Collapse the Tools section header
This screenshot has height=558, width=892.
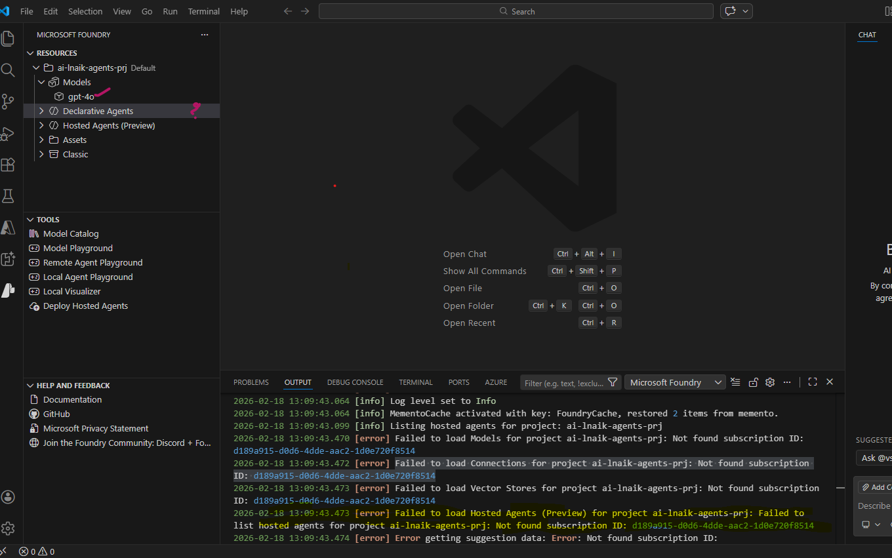click(x=48, y=220)
